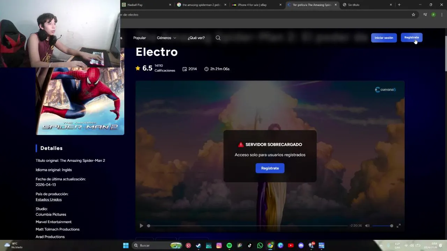The image size is (447, 251).
Task: Open the weather widget showing 18°C Nublado
Action: [13, 245]
